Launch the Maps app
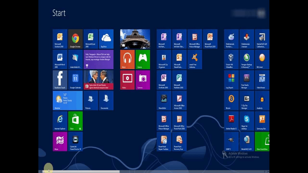The width and height of the screenshot is (308, 173). coord(60,141)
